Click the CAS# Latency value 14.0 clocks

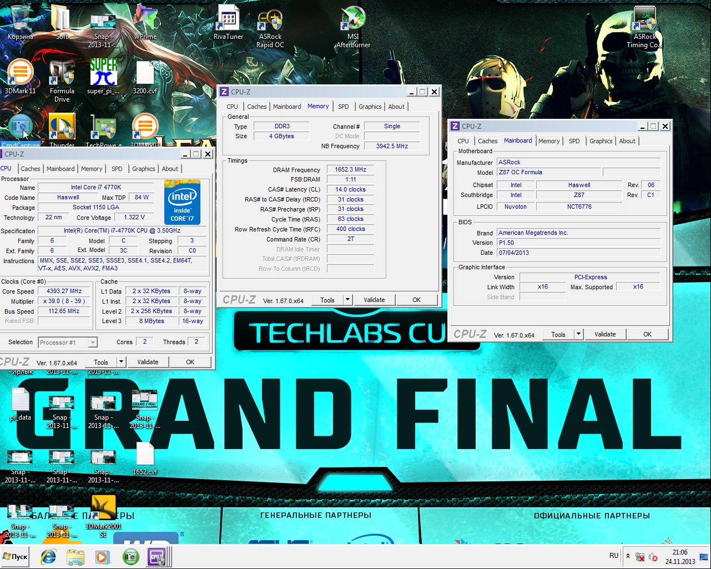(350, 189)
